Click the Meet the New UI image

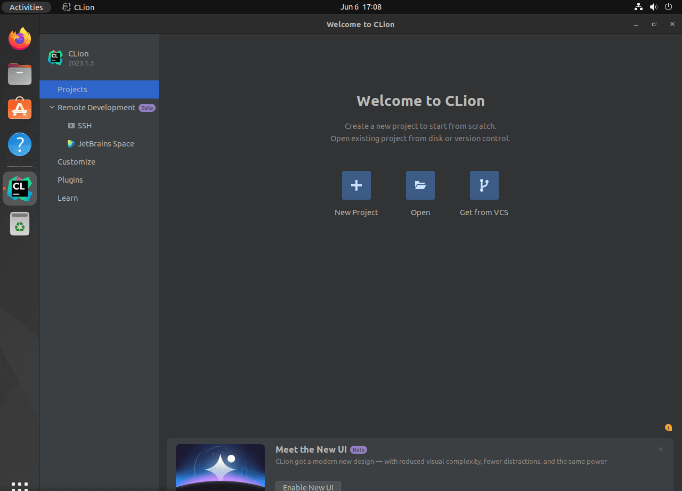pyautogui.click(x=220, y=467)
